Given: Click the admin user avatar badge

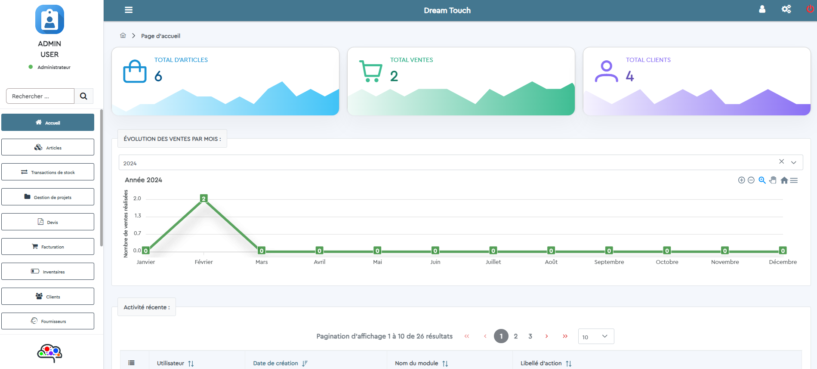Looking at the screenshot, I should pyautogui.click(x=49, y=19).
